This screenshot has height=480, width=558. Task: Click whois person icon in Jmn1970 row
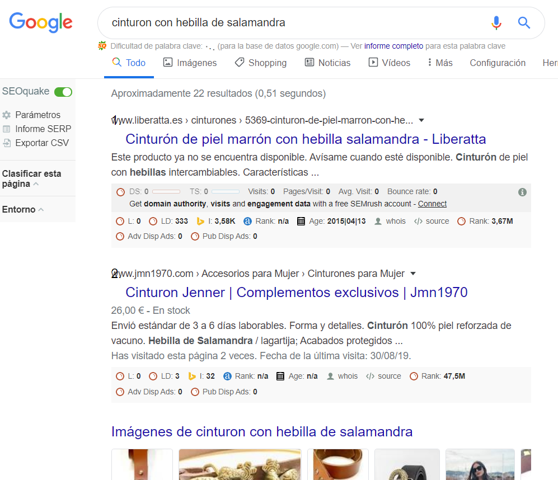pyautogui.click(x=330, y=376)
